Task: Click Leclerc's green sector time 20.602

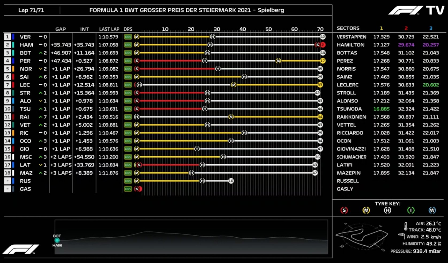Action: 431,85
